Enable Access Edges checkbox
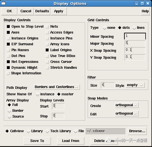The height and width of the screenshot is (147, 152). pyautogui.click(x=47, y=32)
